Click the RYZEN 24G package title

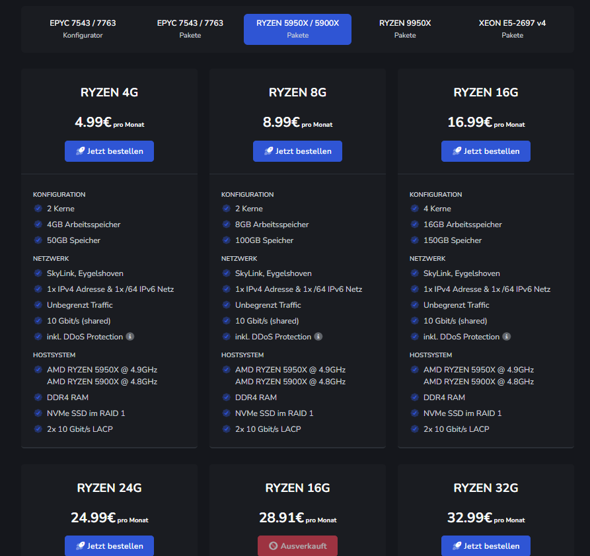(x=109, y=488)
